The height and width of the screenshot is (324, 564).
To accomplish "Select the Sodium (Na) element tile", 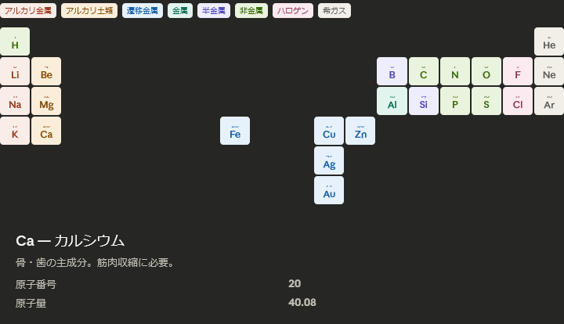I will click(x=15, y=101).
